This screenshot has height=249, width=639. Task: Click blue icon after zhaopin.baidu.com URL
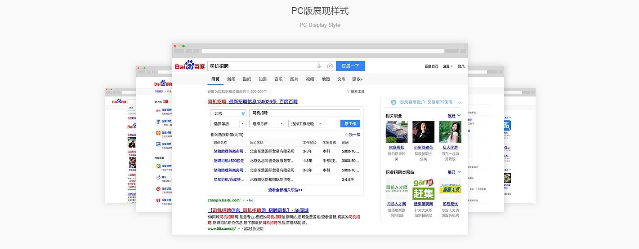pos(251,200)
